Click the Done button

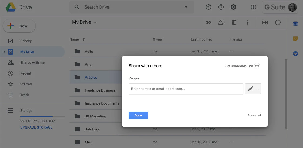coord(138,115)
